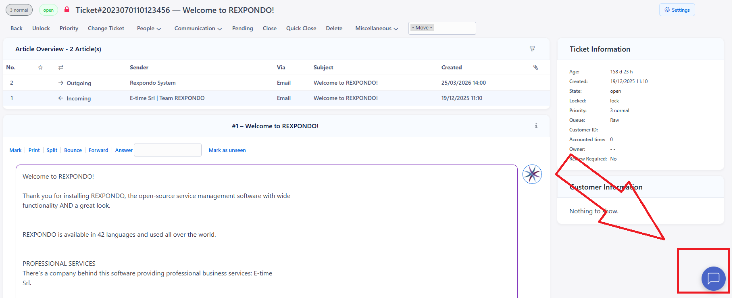The width and height of the screenshot is (733, 298).
Task: Mark the article
Action: [15, 150]
